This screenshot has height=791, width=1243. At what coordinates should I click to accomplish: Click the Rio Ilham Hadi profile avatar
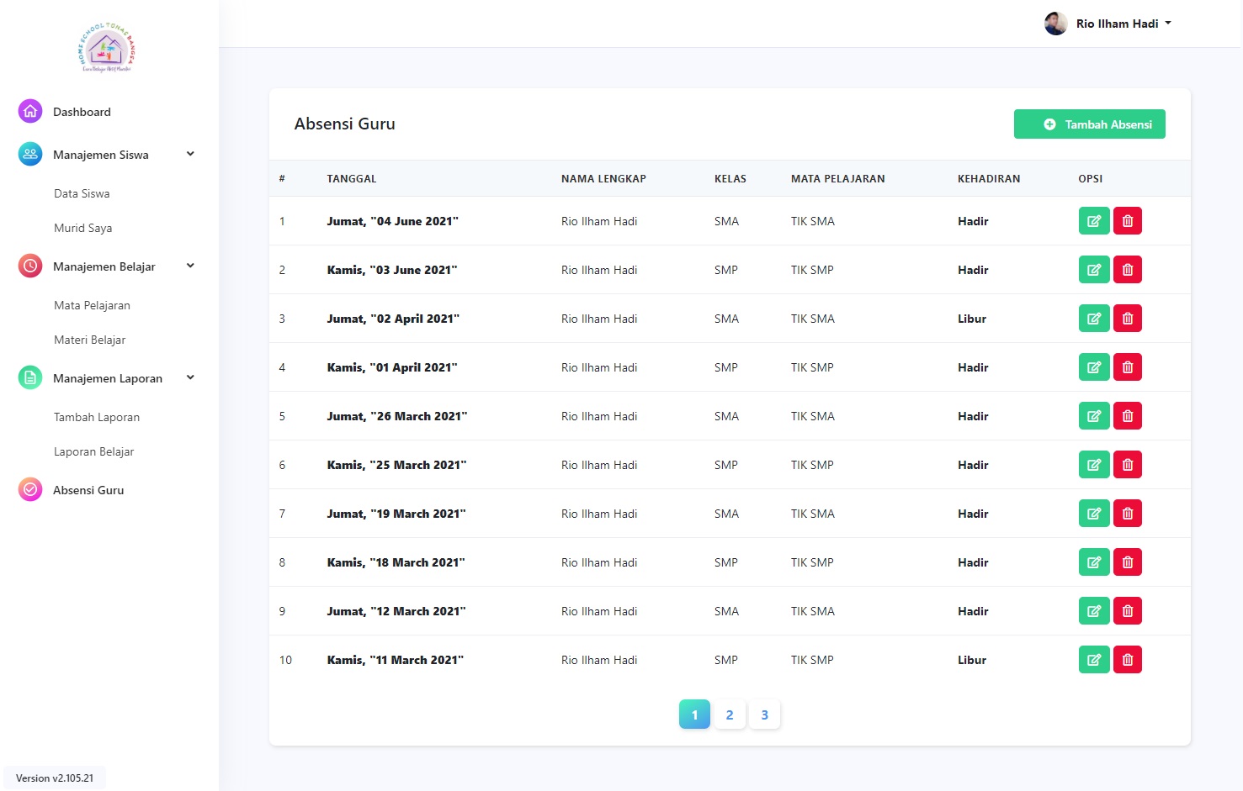(x=1056, y=24)
